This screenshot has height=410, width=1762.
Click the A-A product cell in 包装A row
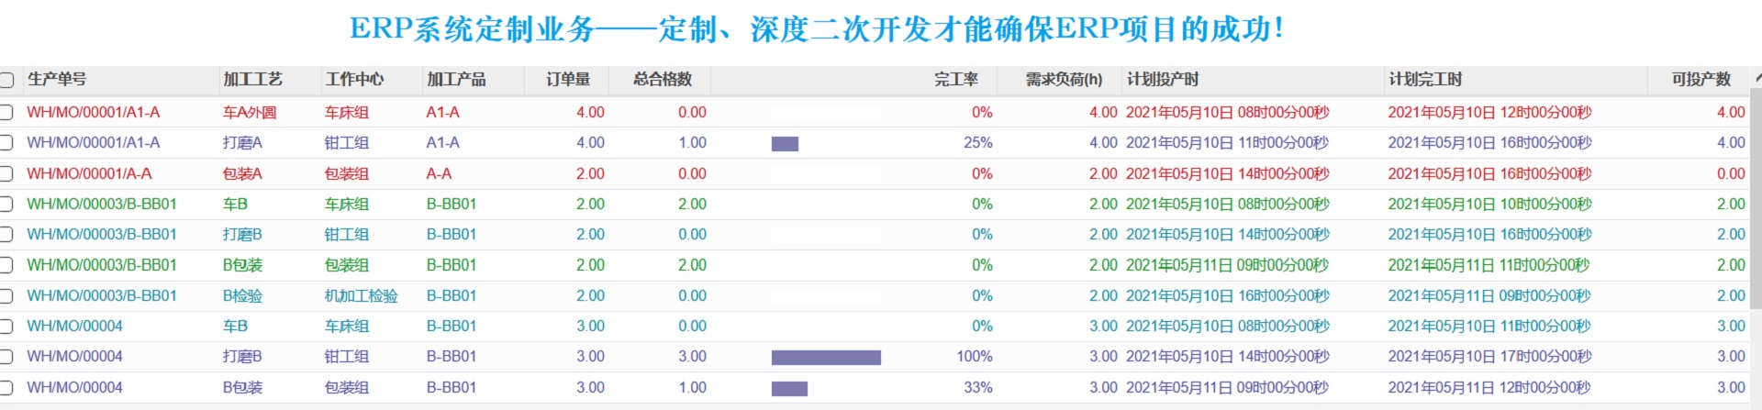click(439, 174)
